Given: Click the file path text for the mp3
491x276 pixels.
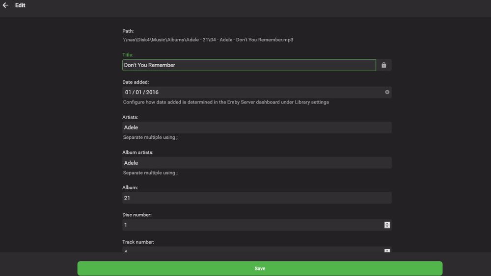Looking at the screenshot, I should [x=208, y=40].
